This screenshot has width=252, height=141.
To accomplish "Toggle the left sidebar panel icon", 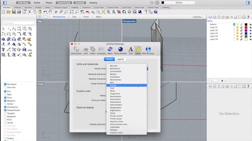I will (5, 3).
